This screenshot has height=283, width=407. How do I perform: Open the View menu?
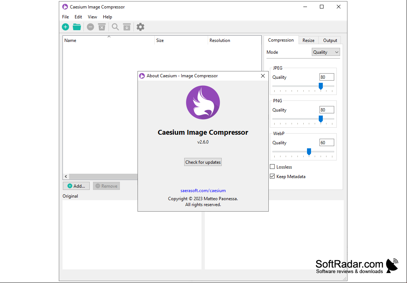tap(92, 17)
